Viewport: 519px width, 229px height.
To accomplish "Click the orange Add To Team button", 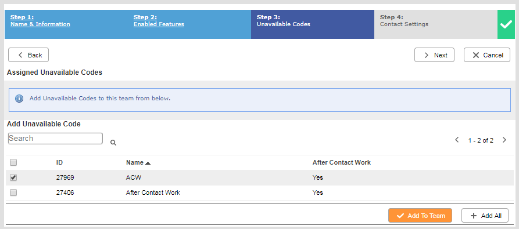I will point(420,216).
